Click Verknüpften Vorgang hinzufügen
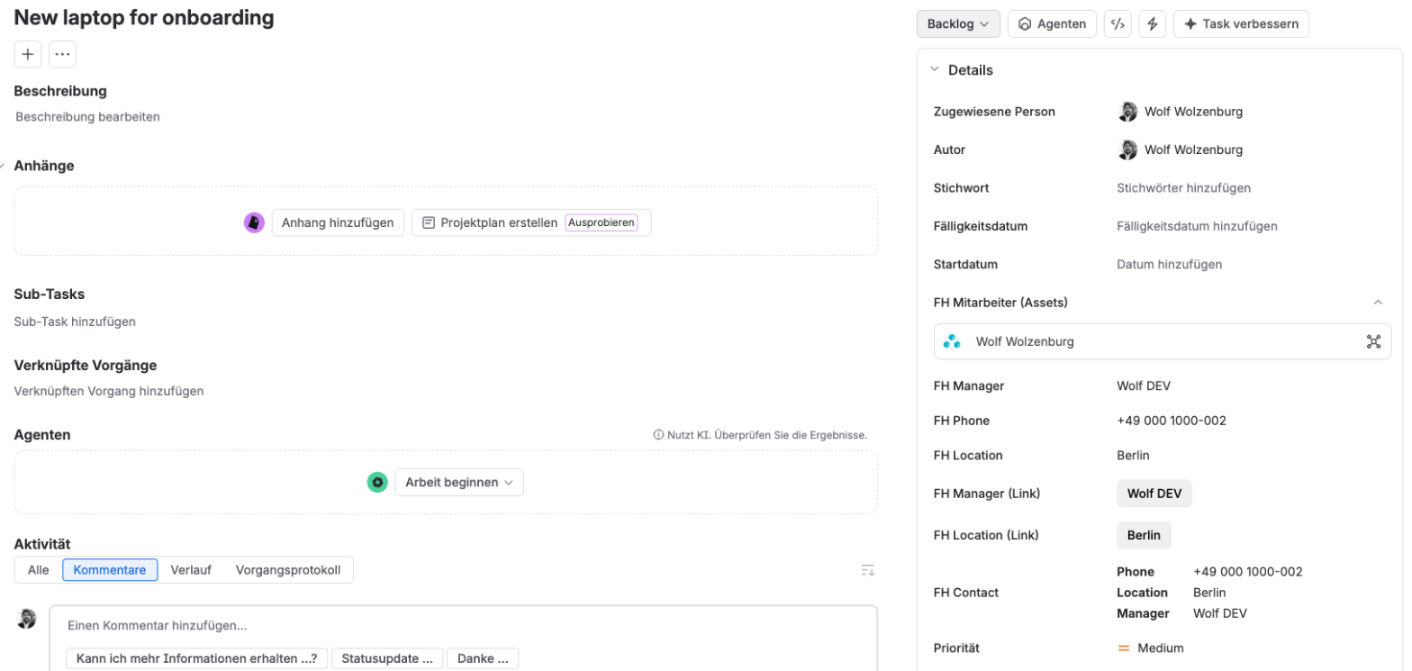Viewport: 1412px width, 671px height. pos(109,392)
